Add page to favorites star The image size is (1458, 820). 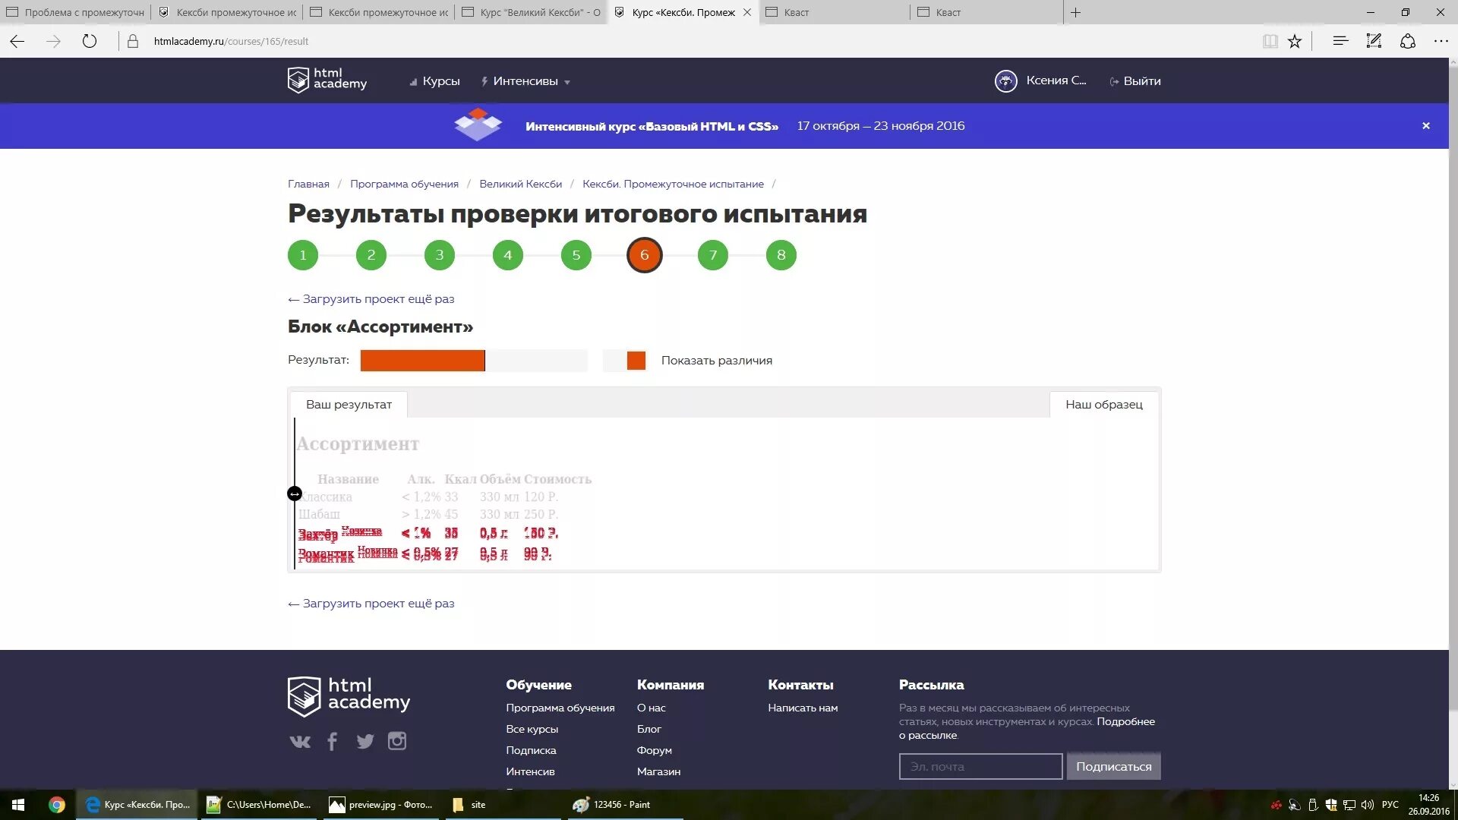[x=1295, y=41]
